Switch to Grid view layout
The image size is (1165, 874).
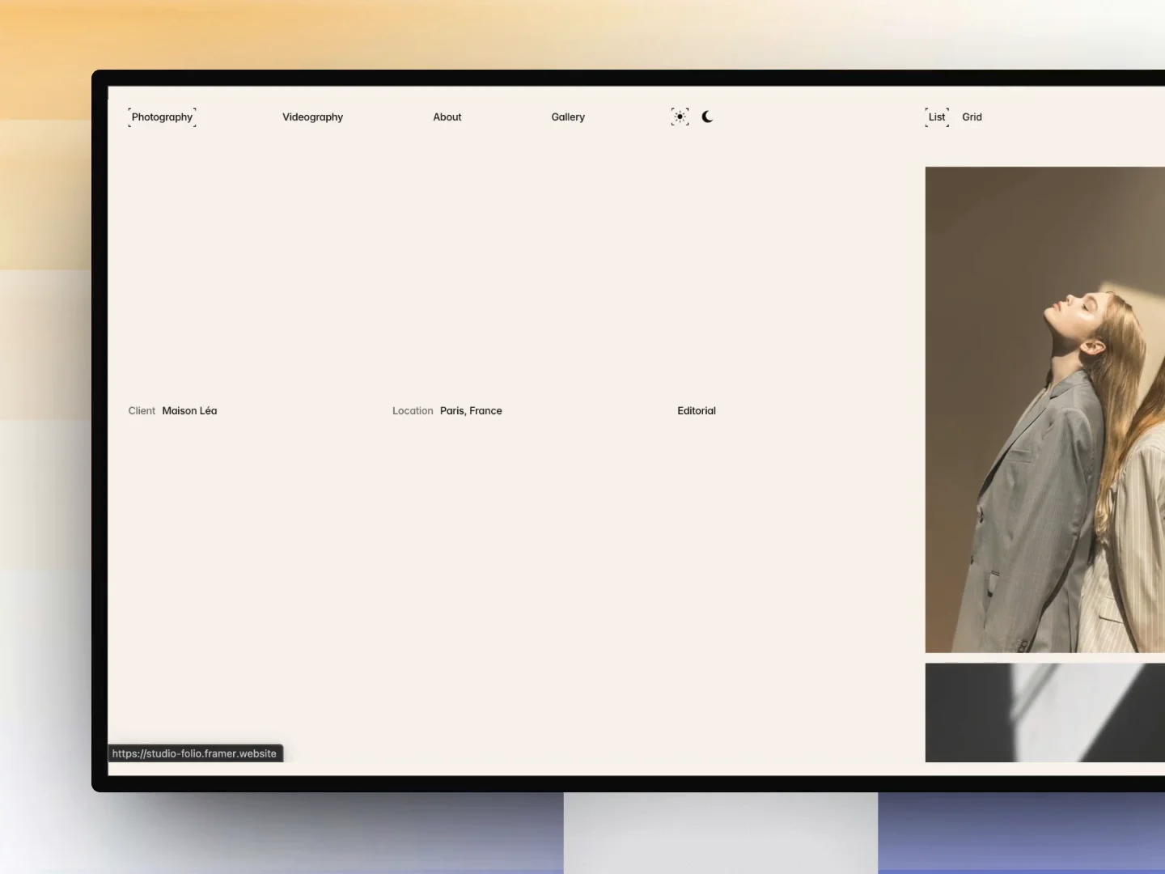tap(972, 117)
